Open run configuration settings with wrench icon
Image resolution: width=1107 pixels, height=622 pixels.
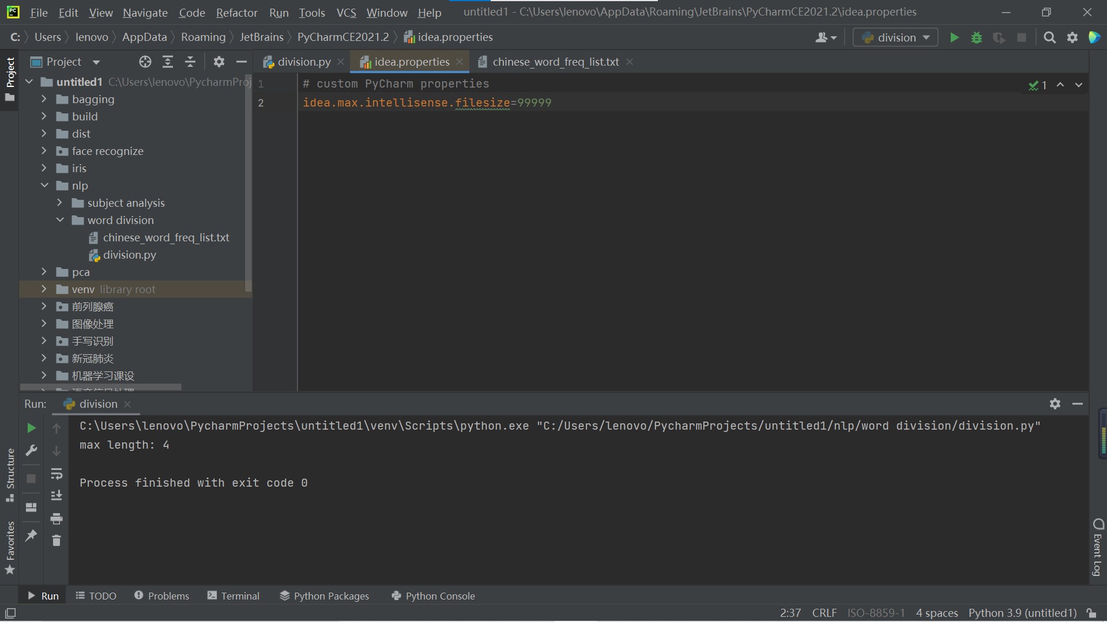coord(32,451)
